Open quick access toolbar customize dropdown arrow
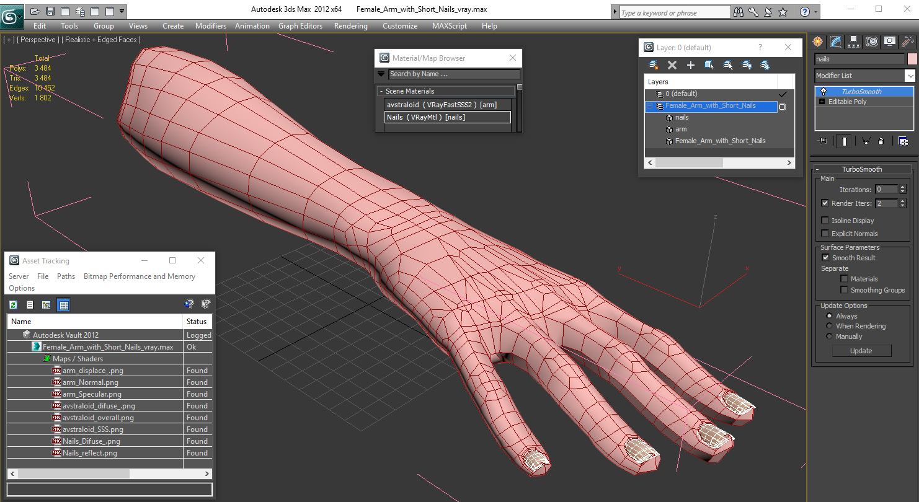 click(x=122, y=11)
